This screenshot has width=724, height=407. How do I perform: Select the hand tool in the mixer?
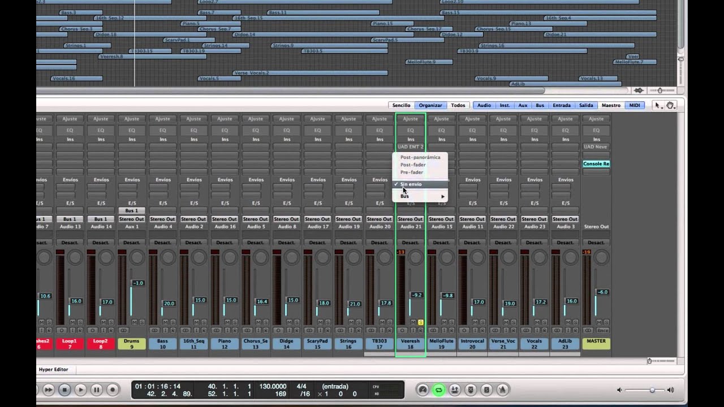tap(670, 105)
